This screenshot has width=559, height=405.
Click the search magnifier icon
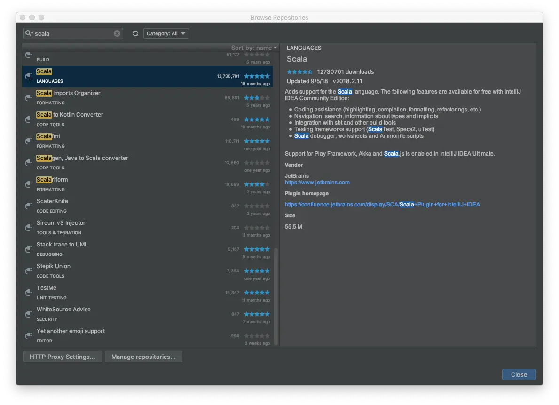tap(29, 33)
